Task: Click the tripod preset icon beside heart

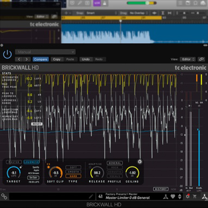Action: (165, 196)
